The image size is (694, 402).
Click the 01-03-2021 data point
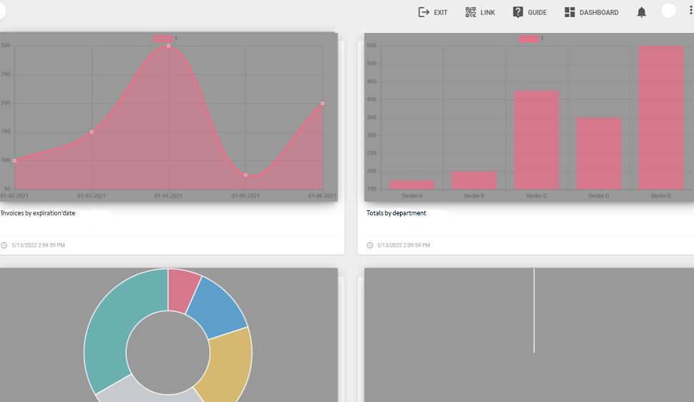point(92,132)
